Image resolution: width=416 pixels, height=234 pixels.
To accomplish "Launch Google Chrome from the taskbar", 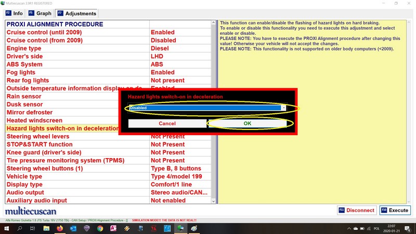I will (100, 228).
